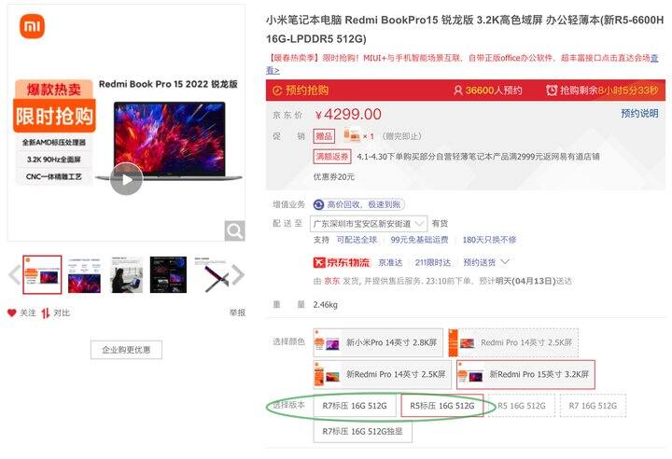Click the 京东物流 logistics logo
672x459 pixels.
342,262
